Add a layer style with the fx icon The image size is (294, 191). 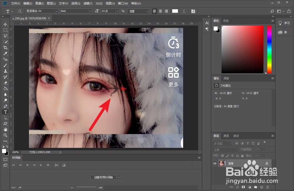coord(237,187)
